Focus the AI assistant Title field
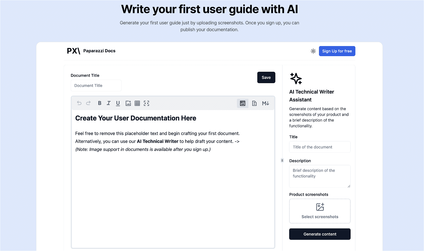The image size is (424, 251). coord(320,147)
